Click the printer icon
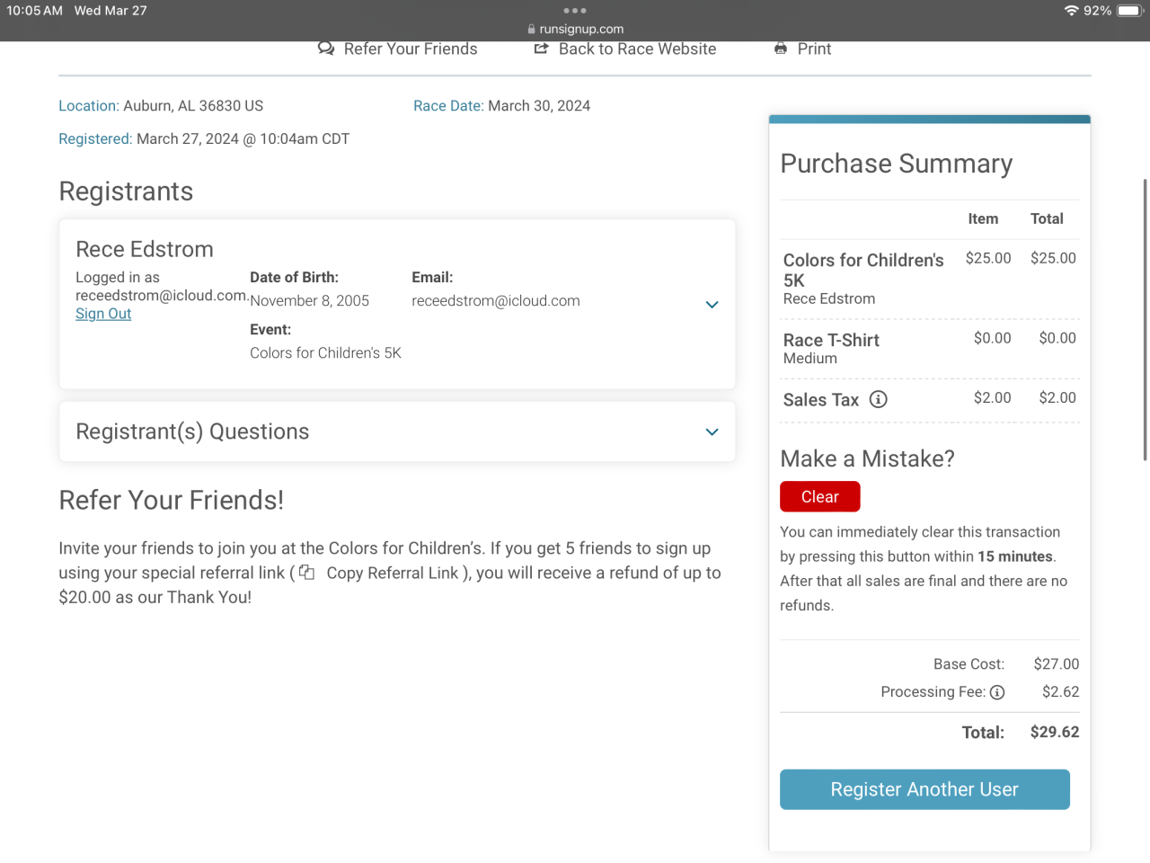The height and width of the screenshot is (863, 1150). coord(781,49)
